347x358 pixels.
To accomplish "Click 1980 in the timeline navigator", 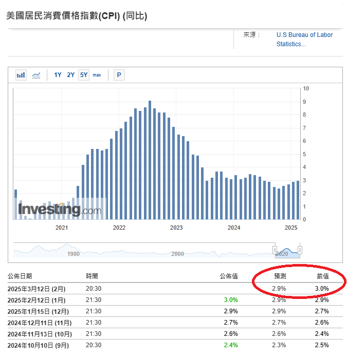I will [74, 254].
